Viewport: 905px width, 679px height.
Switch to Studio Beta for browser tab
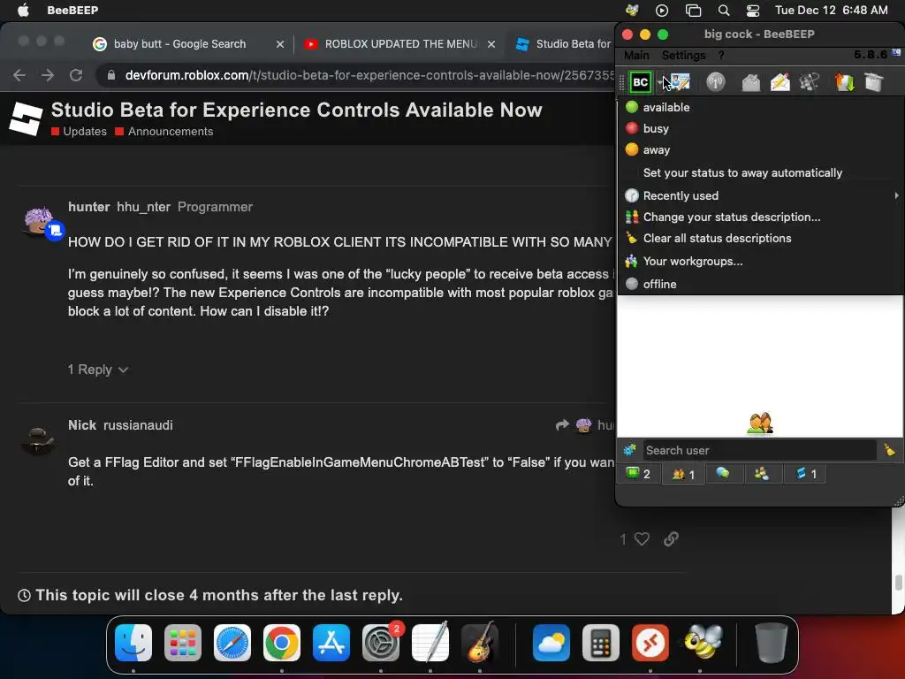(563, 44)
